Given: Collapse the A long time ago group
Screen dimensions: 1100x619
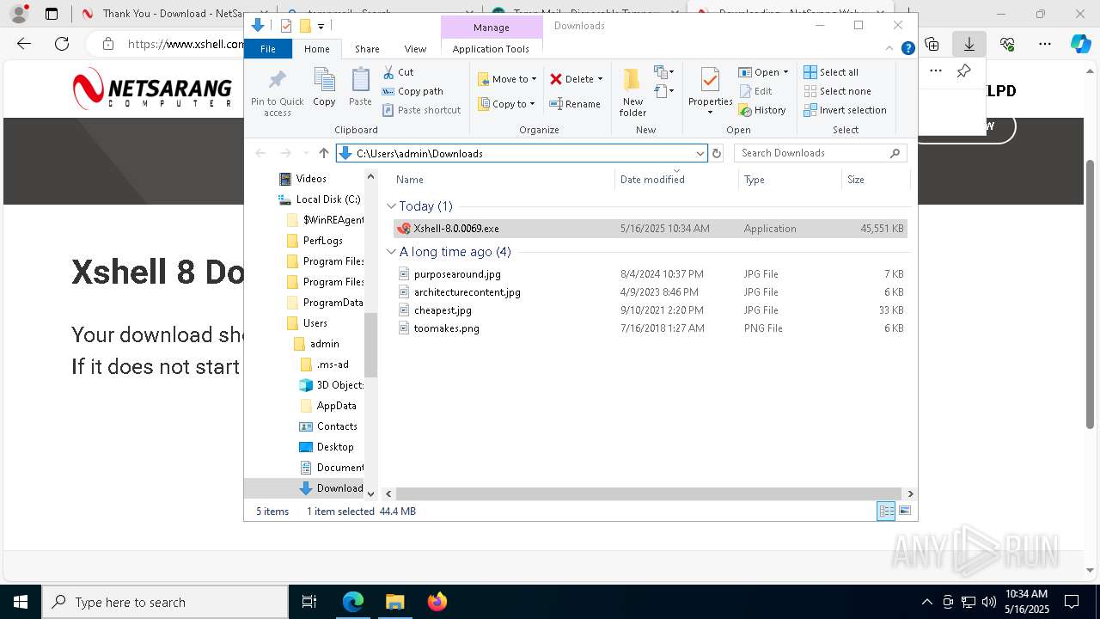Looking at the screenshot, I should [391, 252].
